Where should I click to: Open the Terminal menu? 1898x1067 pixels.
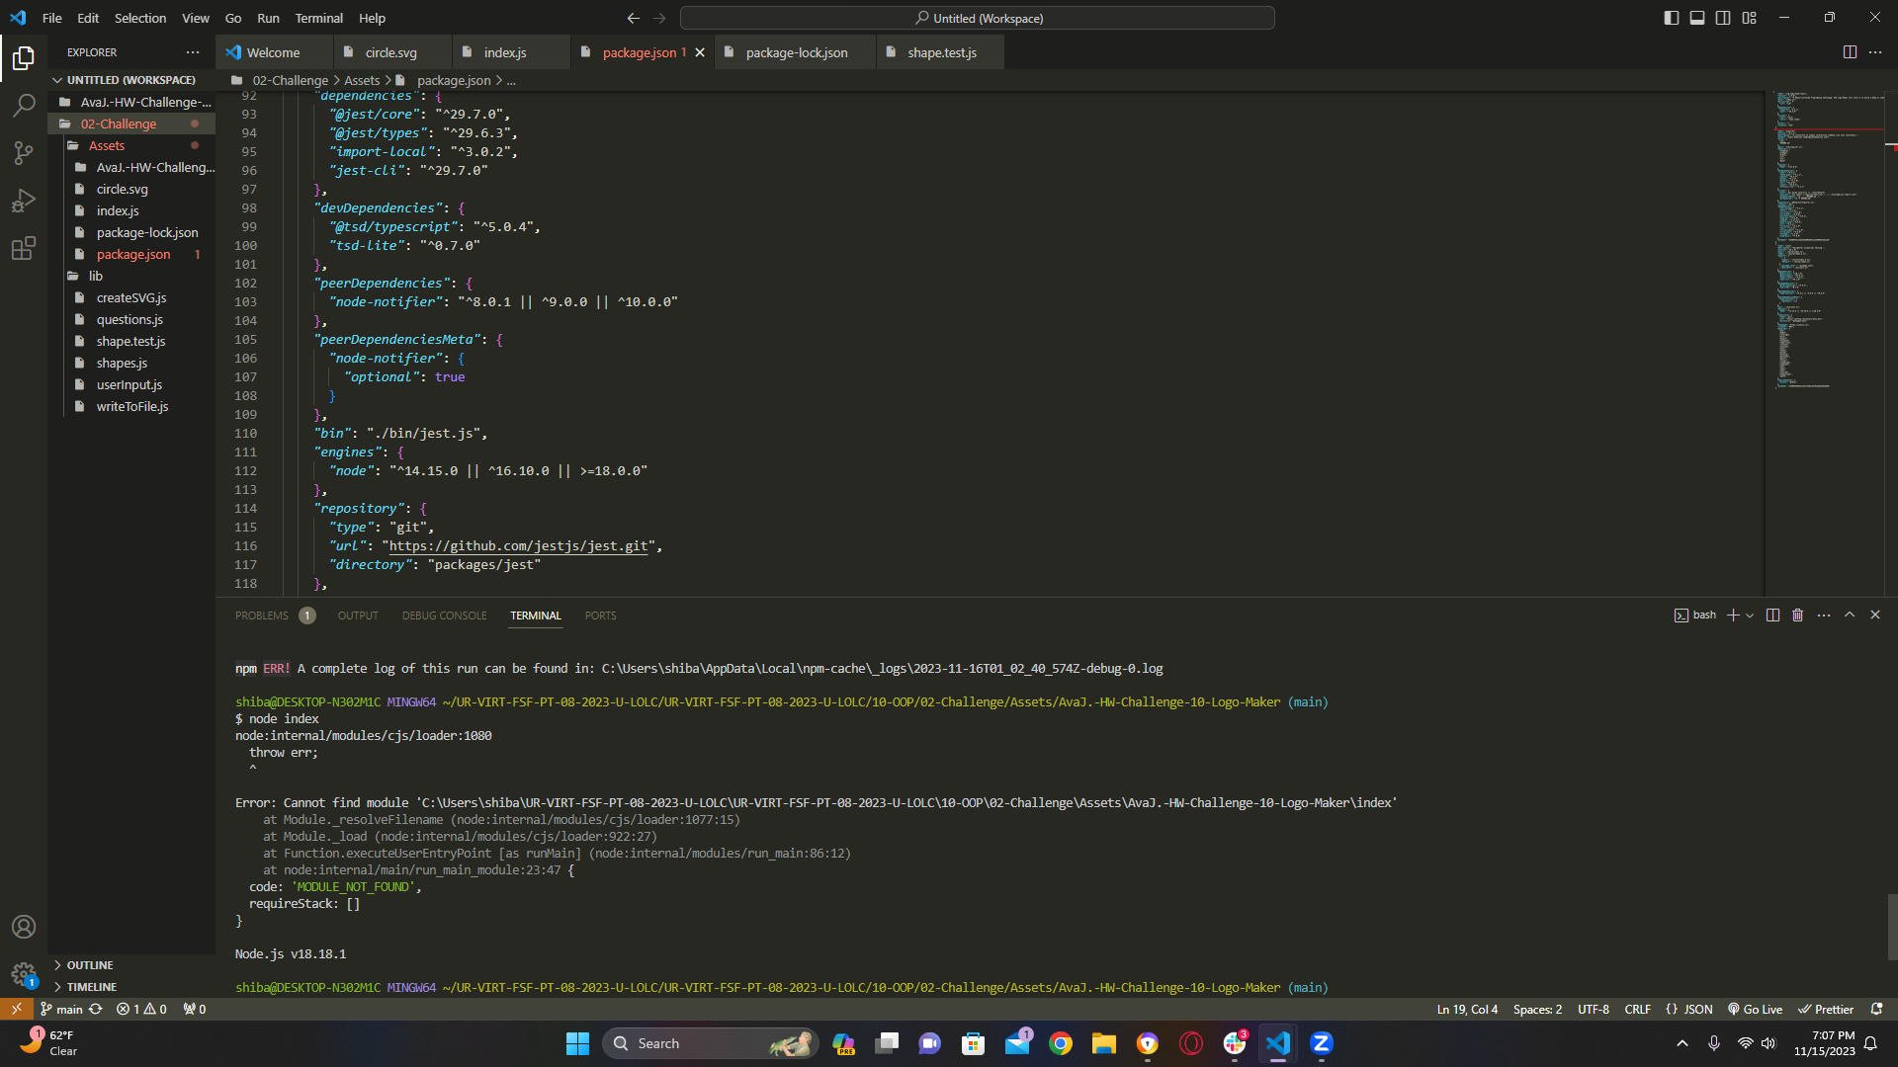(318, 18)
